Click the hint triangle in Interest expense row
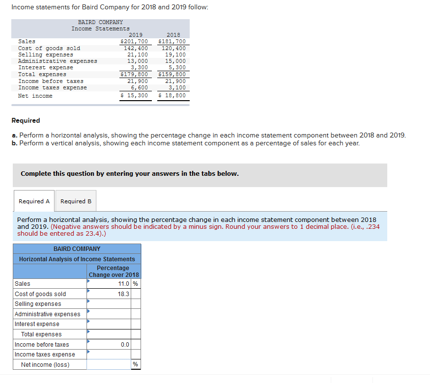Screen dimensions: 430x383 coord(87,322)
